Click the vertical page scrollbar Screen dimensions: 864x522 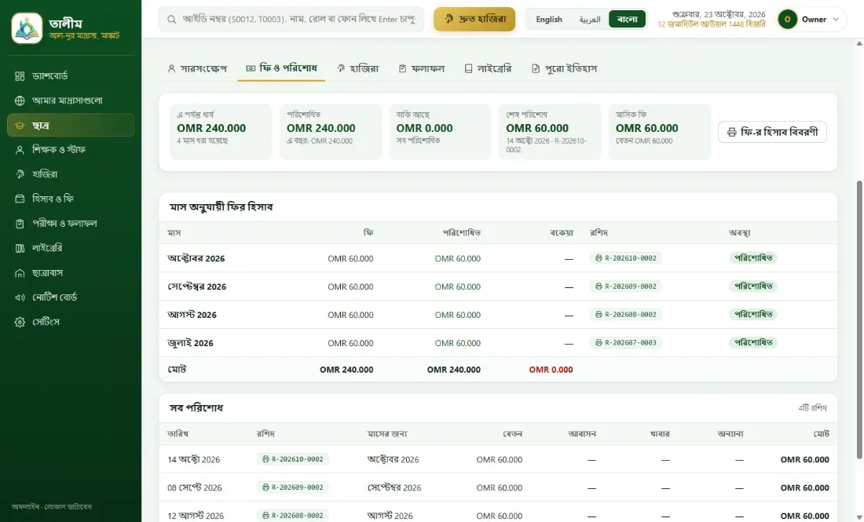tap(859, 319)
